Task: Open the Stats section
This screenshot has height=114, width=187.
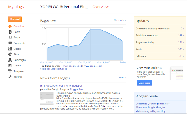Action: click(16, 54)
